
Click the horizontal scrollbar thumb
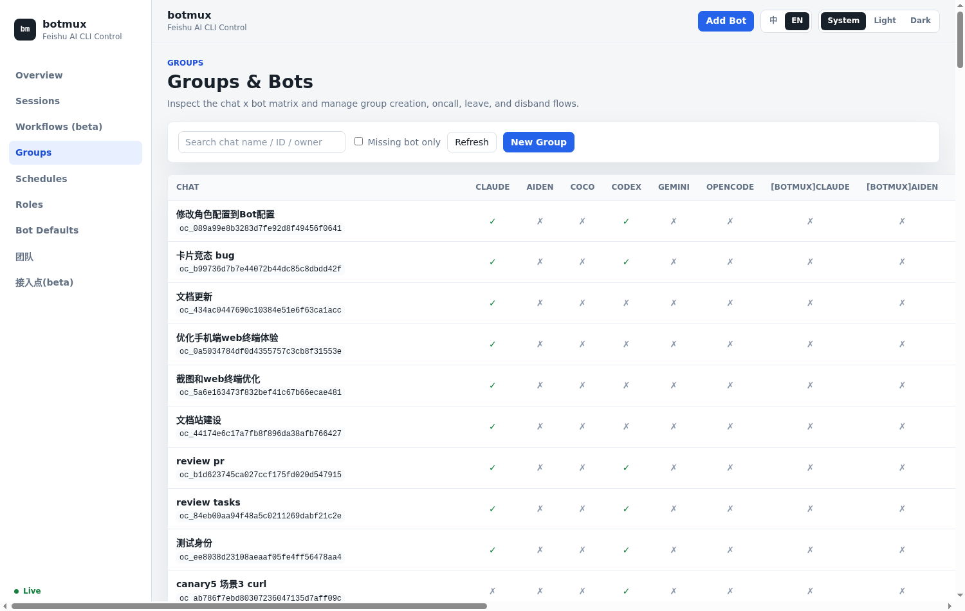tap(249, 606)
